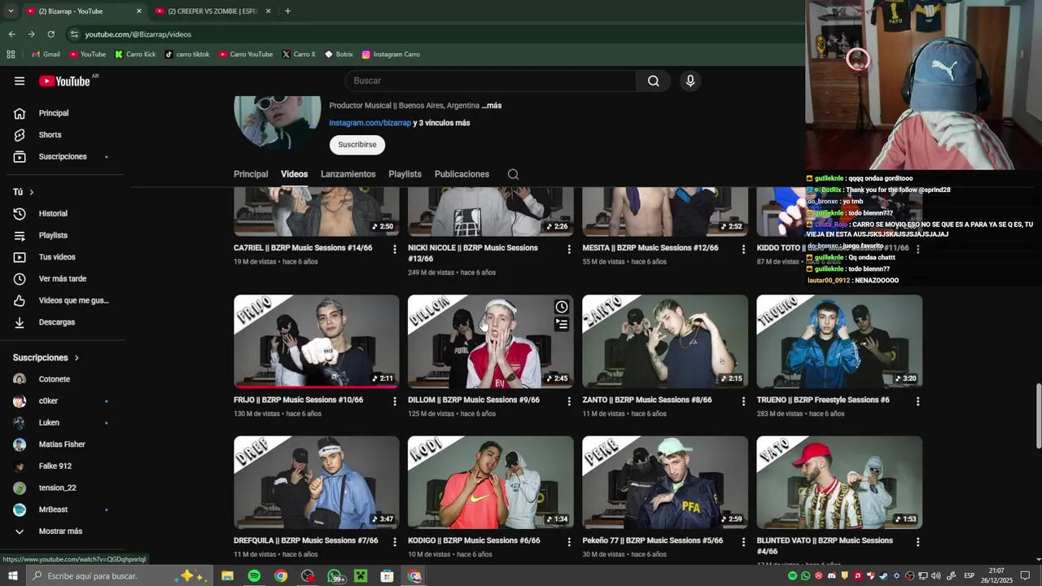Open options menu for DREFQUILA Music Sessions #7
Viewport: 1042px width, 586px height.
click(395, 542)
